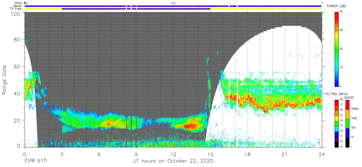Viewport: 362px width, 167px height.
Task: Click the 60 tick on Range Gate axis
Action: pos(17,66)
